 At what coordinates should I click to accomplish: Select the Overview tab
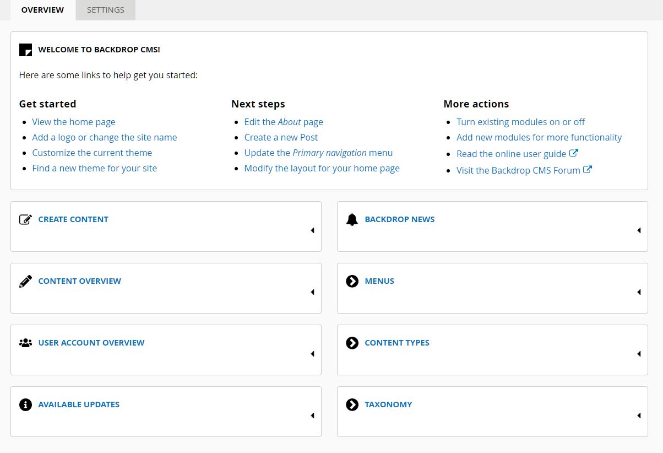point(42,10)
